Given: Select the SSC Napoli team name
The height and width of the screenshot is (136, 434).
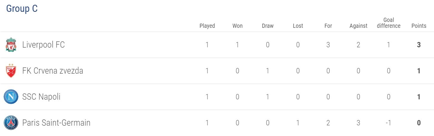Looking at the screenshot, I should [x=41, y=97].
